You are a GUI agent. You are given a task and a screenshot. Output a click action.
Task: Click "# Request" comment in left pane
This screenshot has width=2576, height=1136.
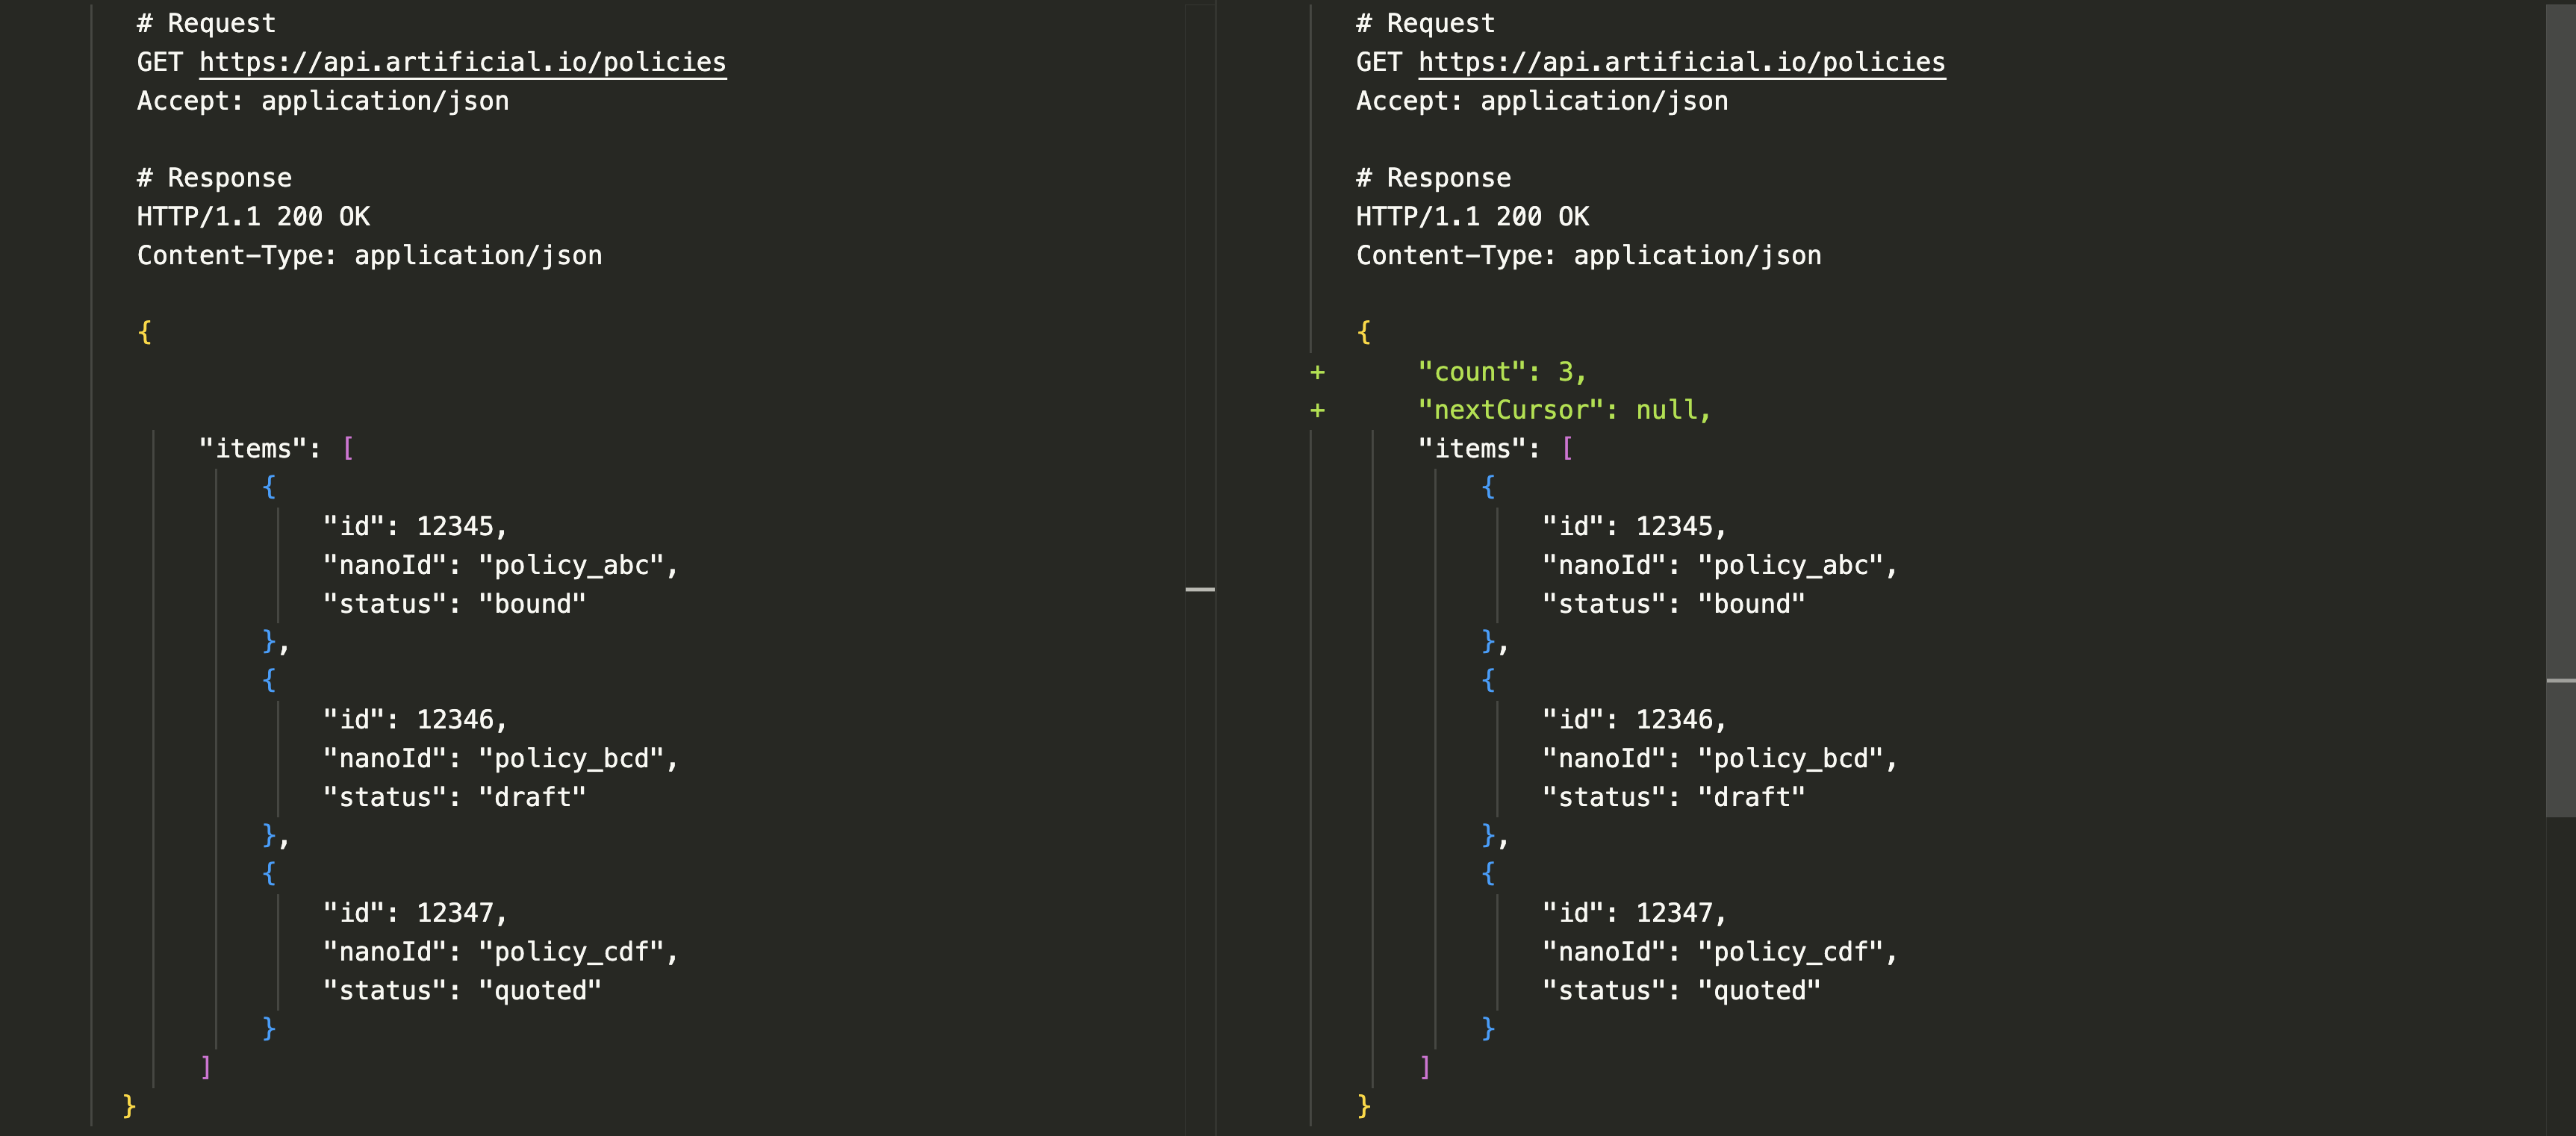click(206, 23)
